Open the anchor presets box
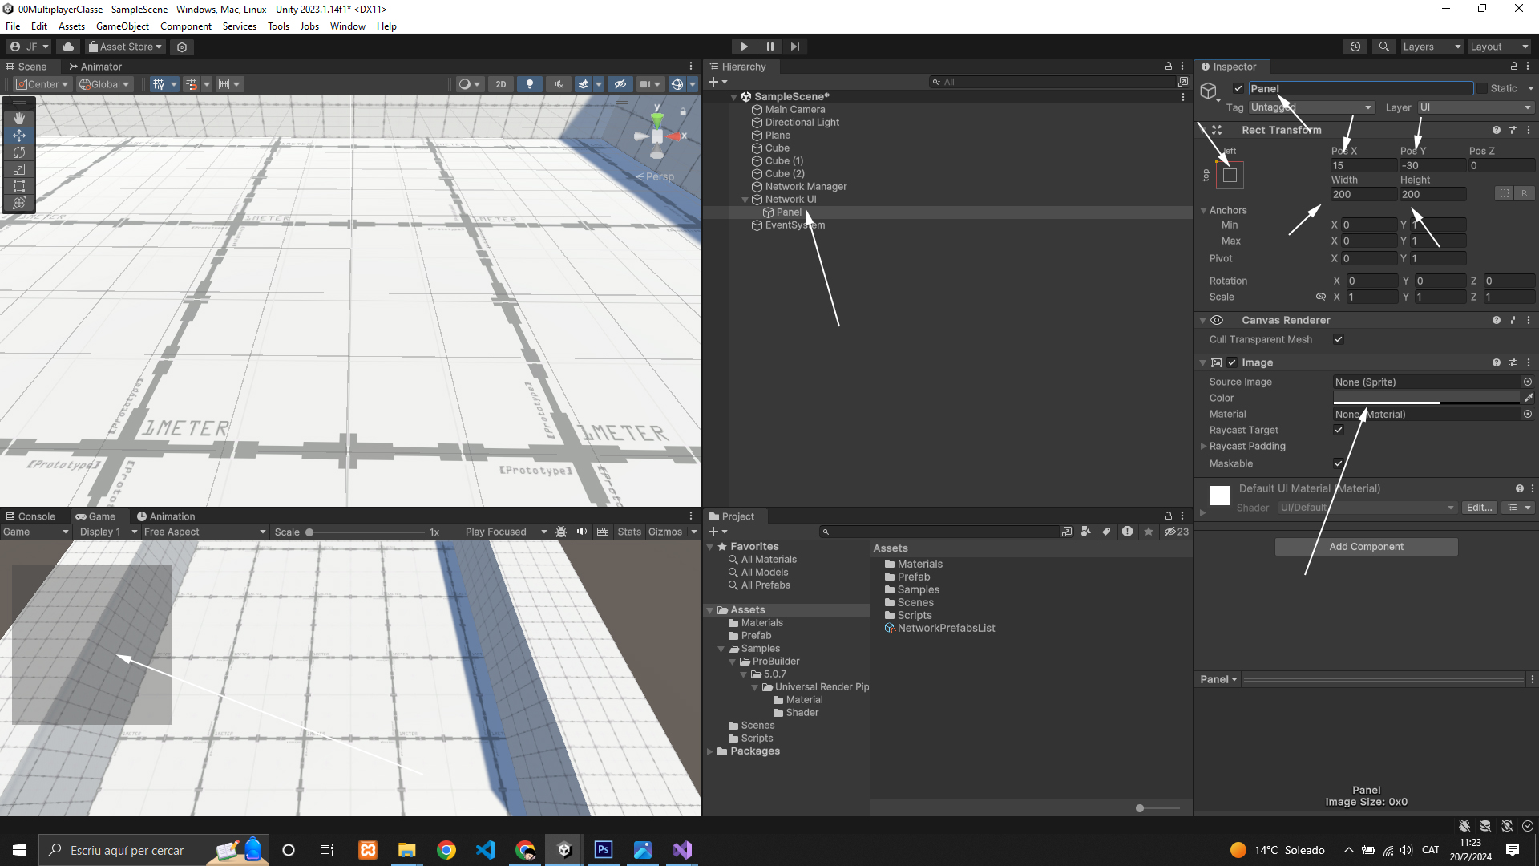The height and width of the screenshot is (866, 1539). tap(1230, 175)
